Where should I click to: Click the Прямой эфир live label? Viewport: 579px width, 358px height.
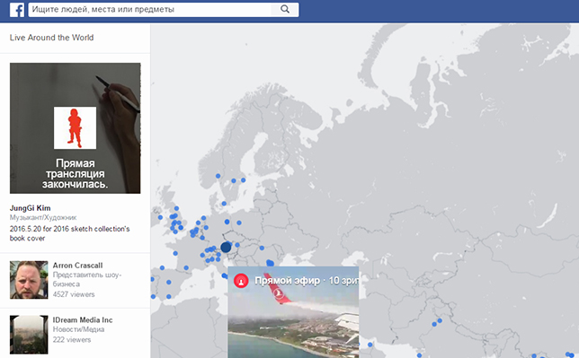[x=288, y=281]
